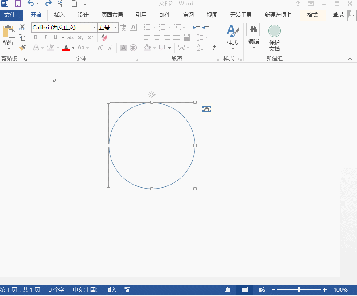
Task: Toggle subscript formatting
Action: point(81,37)
